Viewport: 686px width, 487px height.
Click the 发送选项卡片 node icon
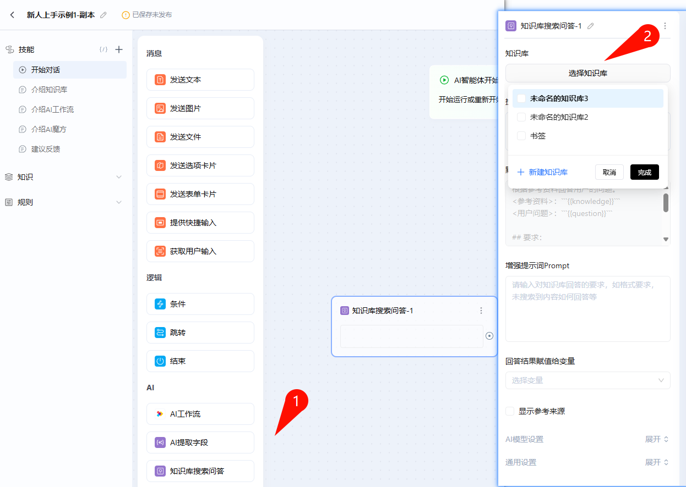click(160, 165)
